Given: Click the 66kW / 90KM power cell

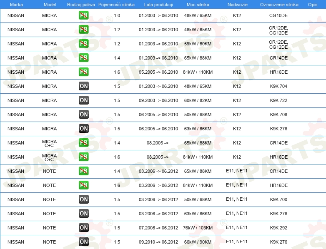Looking at the screenshot, I should [198, 242].
